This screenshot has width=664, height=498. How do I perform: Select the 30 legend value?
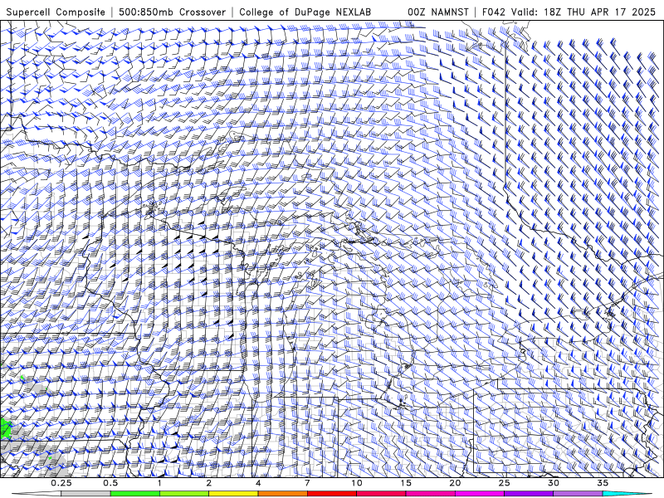click(554, 483)
